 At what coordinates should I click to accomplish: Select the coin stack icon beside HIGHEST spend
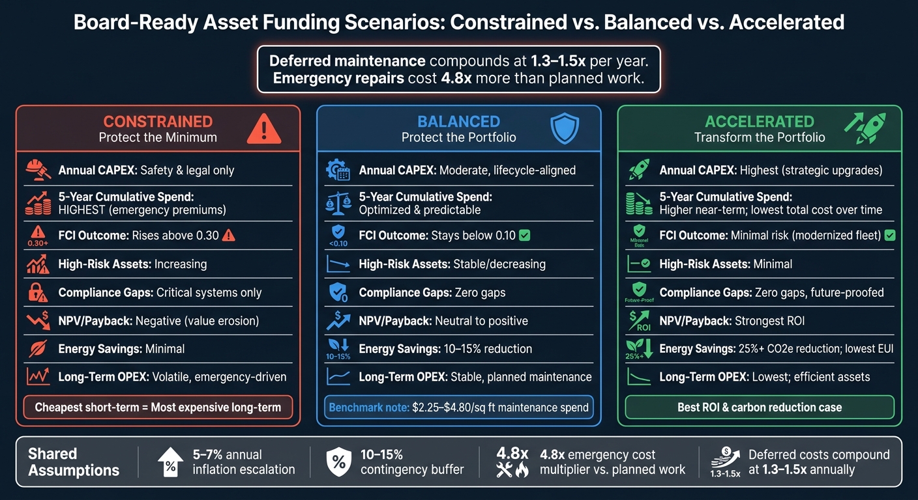tap(38, 203)
